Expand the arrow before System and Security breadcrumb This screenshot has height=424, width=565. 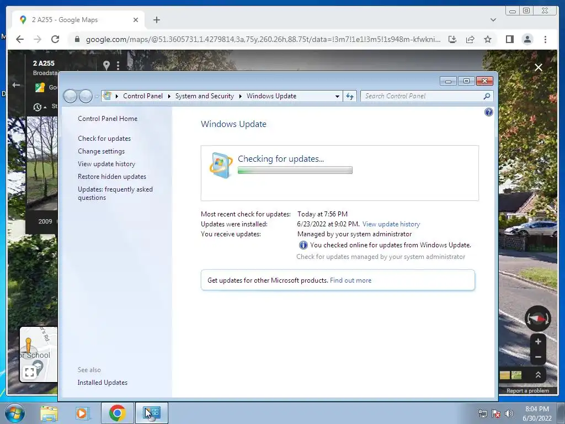tap(169, 96)
